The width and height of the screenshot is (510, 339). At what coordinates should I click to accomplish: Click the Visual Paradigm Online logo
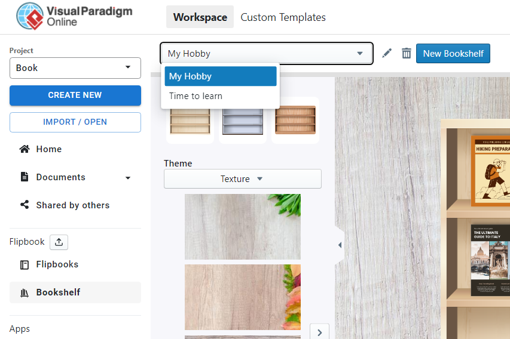tap(75, 16)
